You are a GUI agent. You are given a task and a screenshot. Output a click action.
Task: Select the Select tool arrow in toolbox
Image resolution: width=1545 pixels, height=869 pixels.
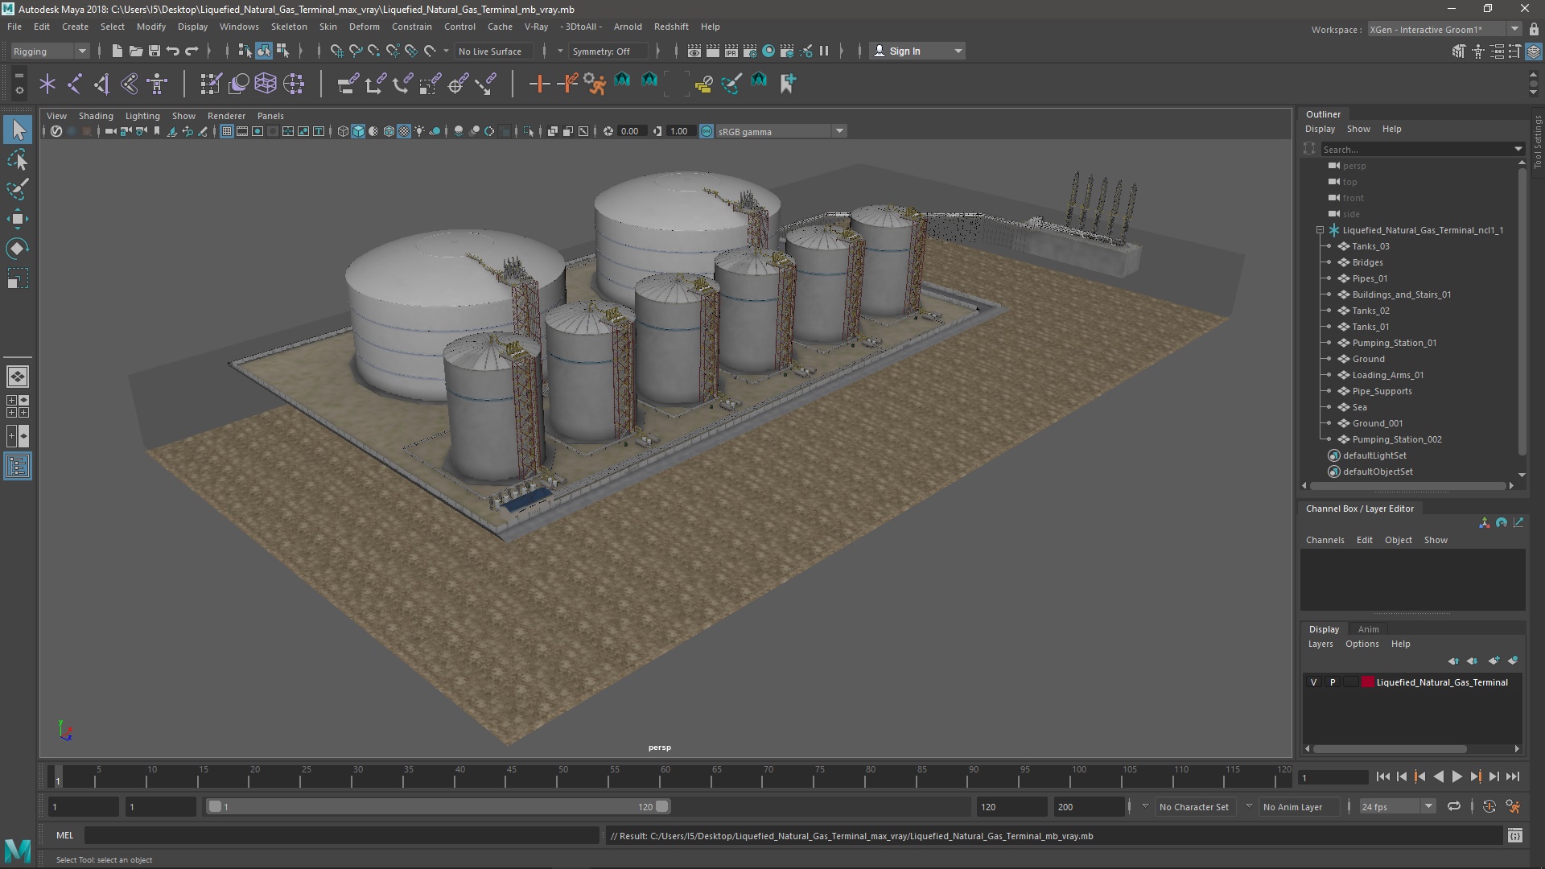(18, 130)
